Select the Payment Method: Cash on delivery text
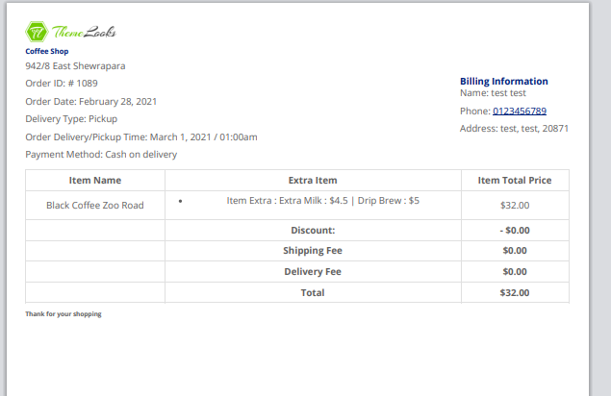 coord(101,154)
